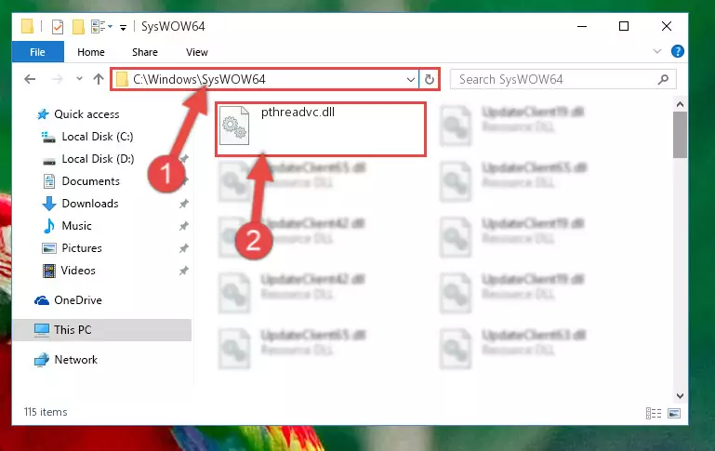The height and width of the screenshot is (451, 715).
Task: Click the Downloads blue arrow icon
Action: click(x=48, y=204)
